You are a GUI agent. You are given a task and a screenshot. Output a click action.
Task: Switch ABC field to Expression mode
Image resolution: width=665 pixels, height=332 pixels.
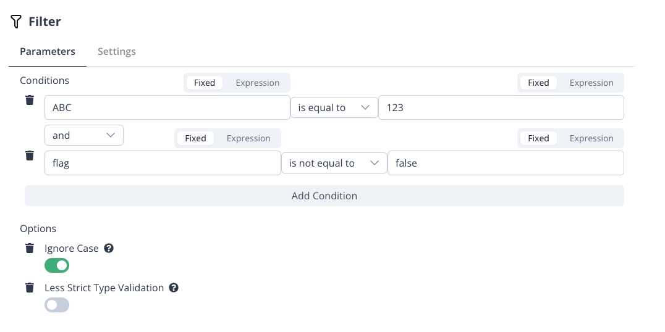(257, 83)
